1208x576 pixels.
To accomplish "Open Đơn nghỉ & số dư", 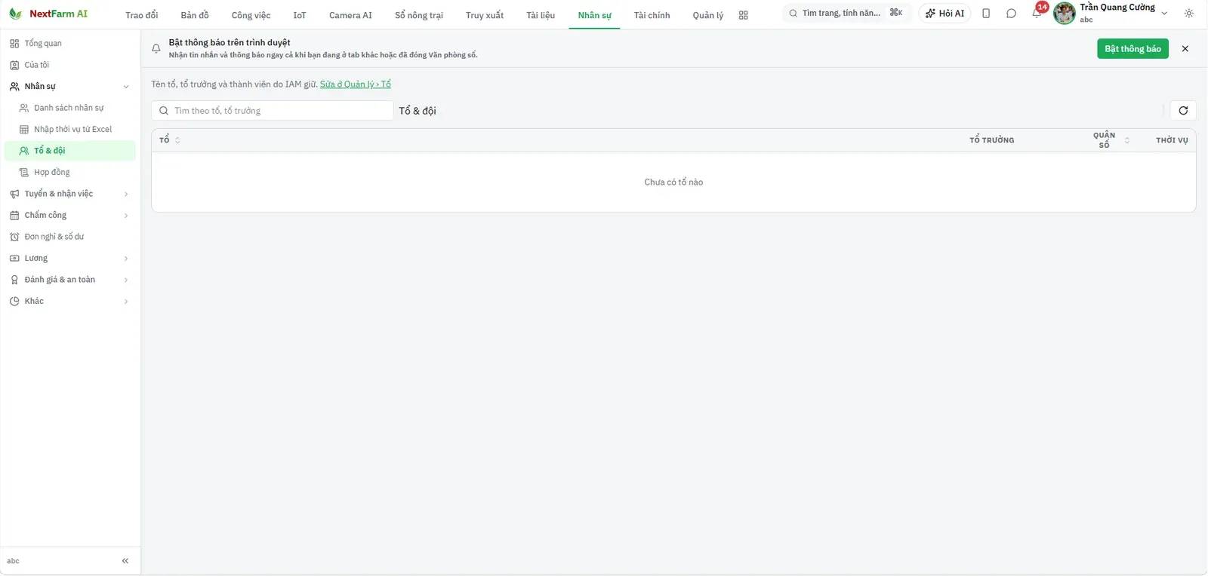I will (x=70, y=237).
